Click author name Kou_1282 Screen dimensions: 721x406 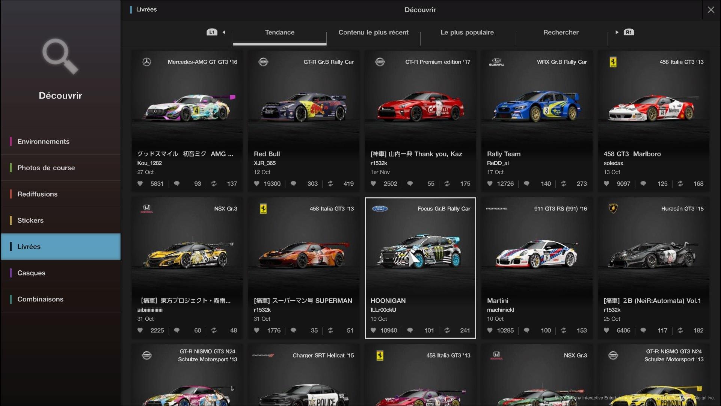(149, 163)
